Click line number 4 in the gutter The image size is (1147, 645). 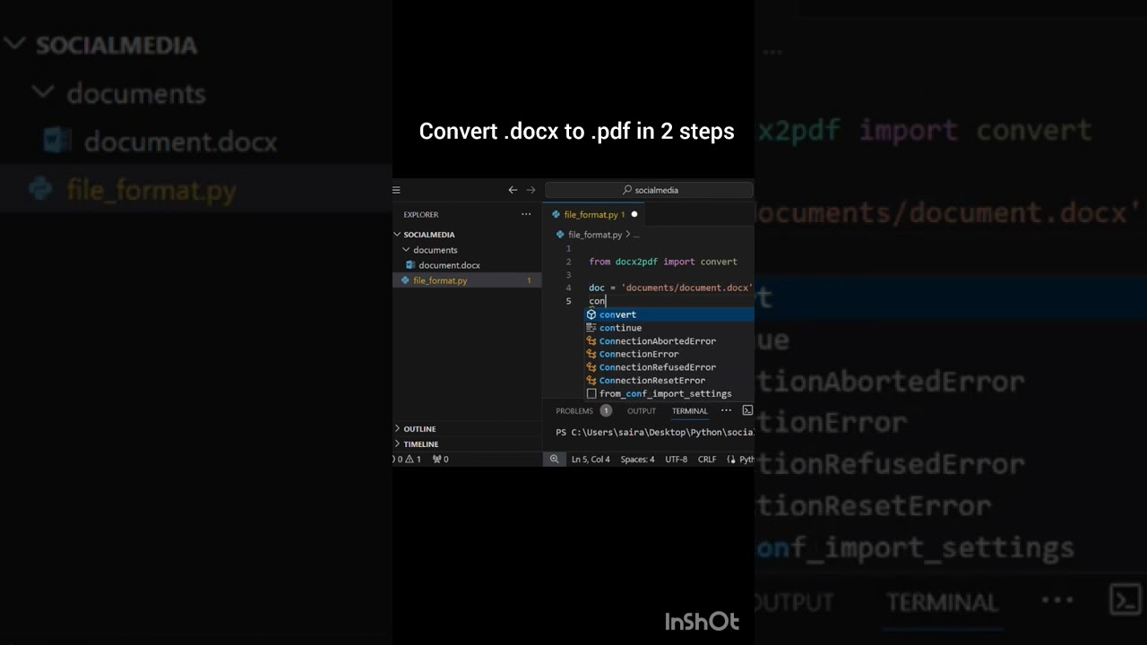568,288
